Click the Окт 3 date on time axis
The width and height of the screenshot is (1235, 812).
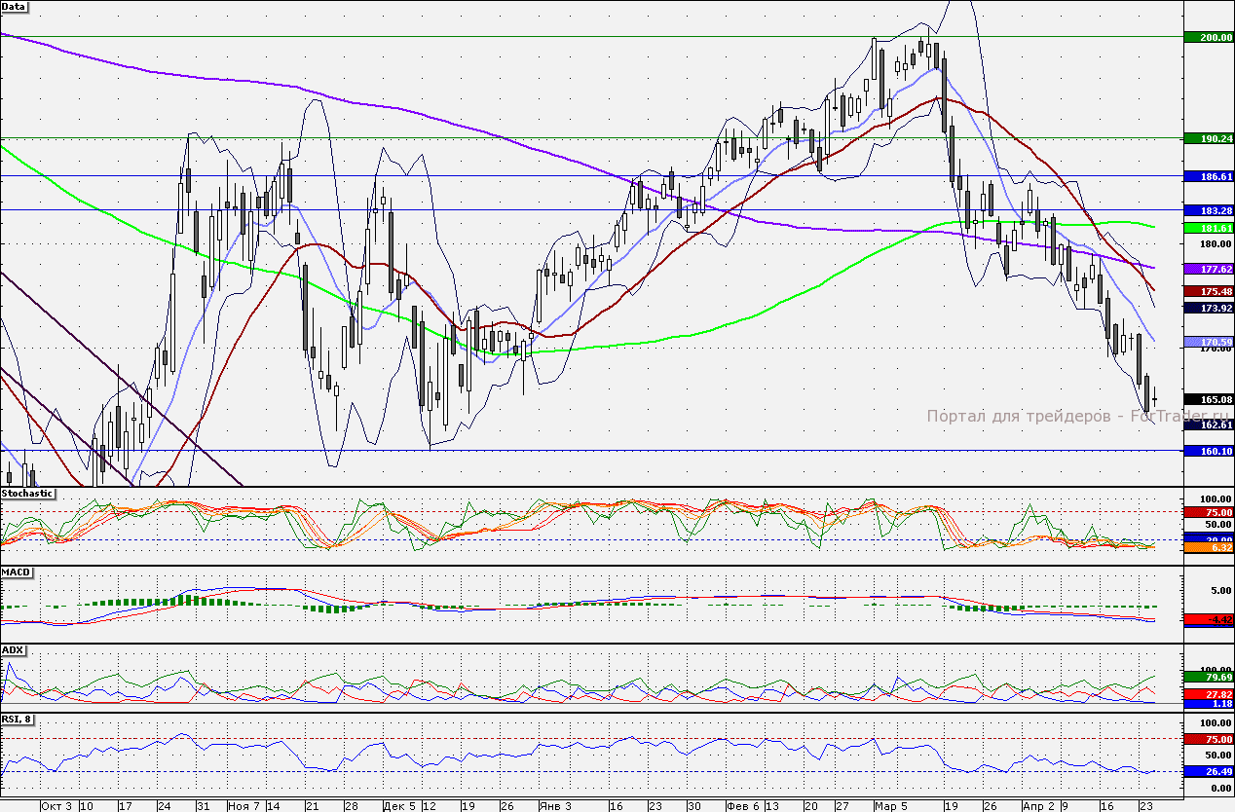tap(56, 806)
